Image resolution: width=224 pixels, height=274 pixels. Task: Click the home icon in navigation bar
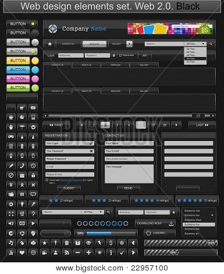point(50,44)
